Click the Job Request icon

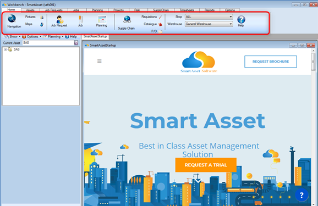59,19
